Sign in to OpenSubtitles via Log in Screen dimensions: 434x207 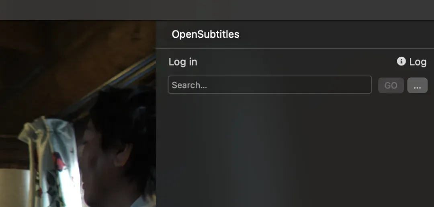[183, 62]
